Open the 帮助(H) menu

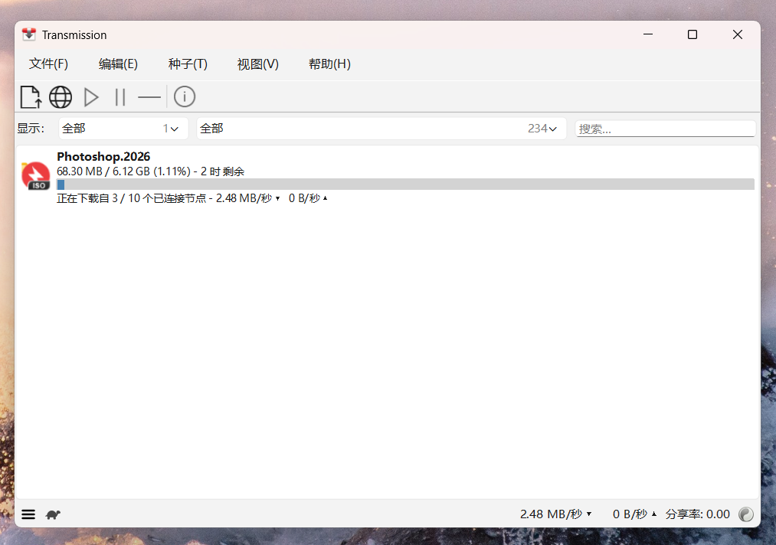pos(329,64)
